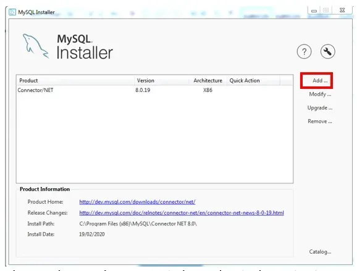
Task: Select the Connector/NET product row
Action: [x=154, y=90]
